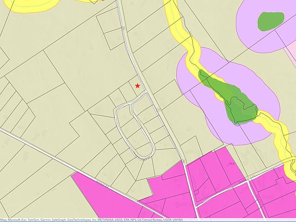Click the Route 37 shield at magenta zone edge
This screenshot has height=222, width=296.
tap(184, 161)
